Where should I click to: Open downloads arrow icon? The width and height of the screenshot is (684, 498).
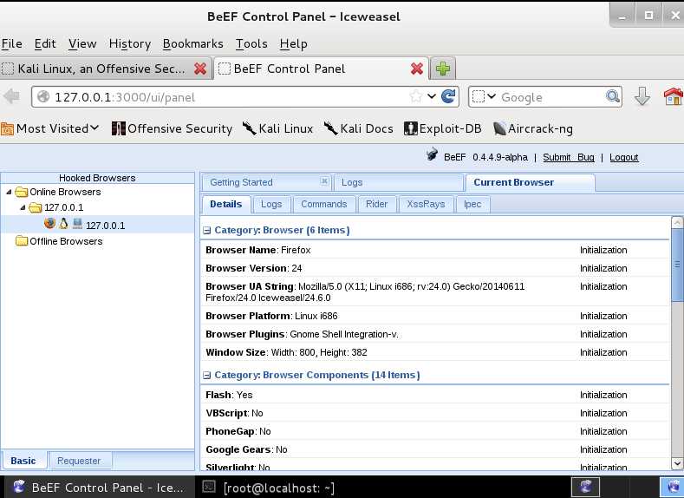[642, 96]
